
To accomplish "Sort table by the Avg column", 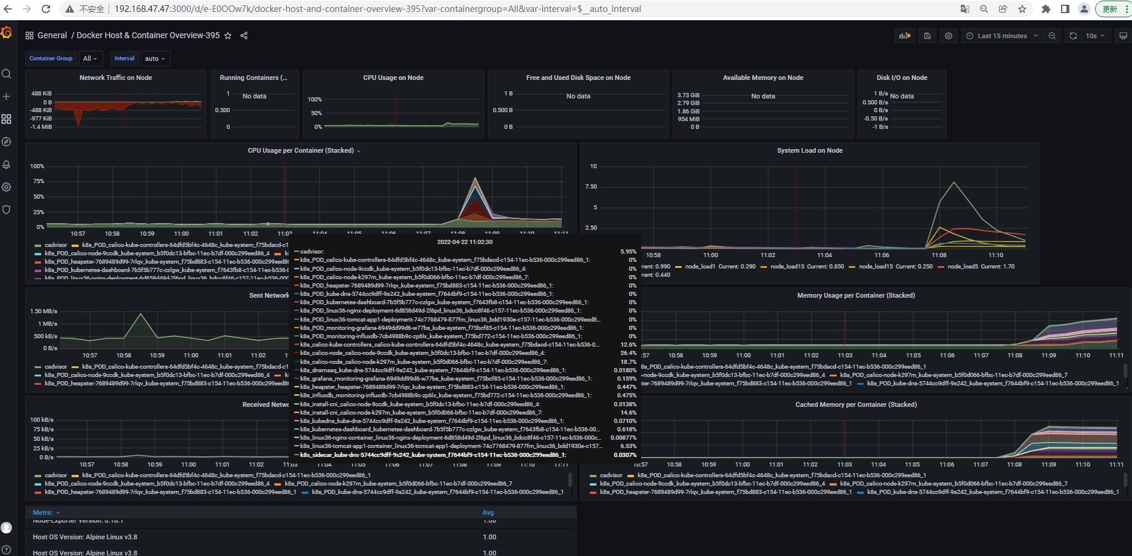I will pos(488,512).
